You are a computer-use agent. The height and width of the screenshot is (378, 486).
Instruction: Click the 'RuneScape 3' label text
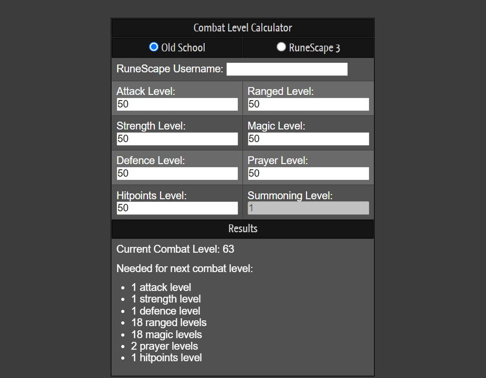[x=314, y=48]
